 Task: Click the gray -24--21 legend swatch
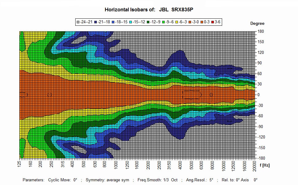(x=78, y=22)
